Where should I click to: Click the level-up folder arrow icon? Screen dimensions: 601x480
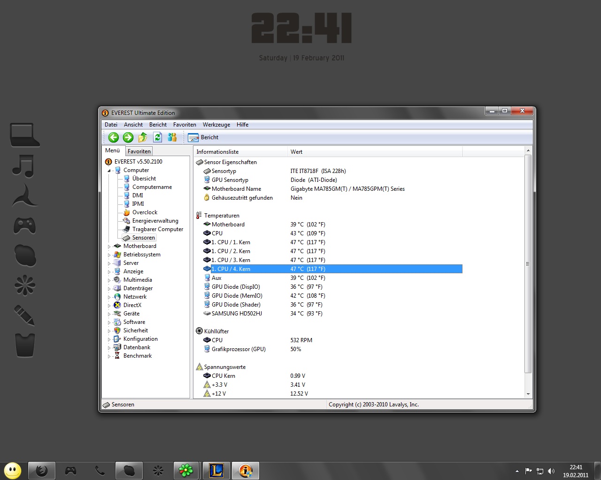(x=143, y=137)
